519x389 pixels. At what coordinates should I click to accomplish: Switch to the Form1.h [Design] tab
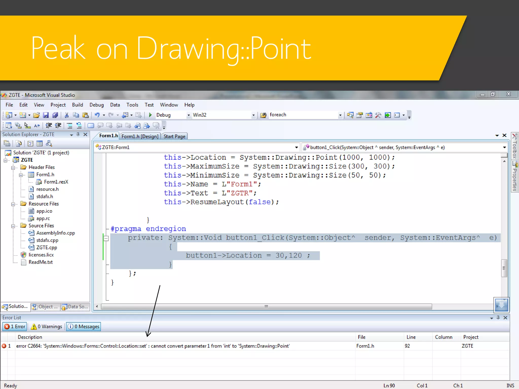pyautogui.click(x=140, y=137)
